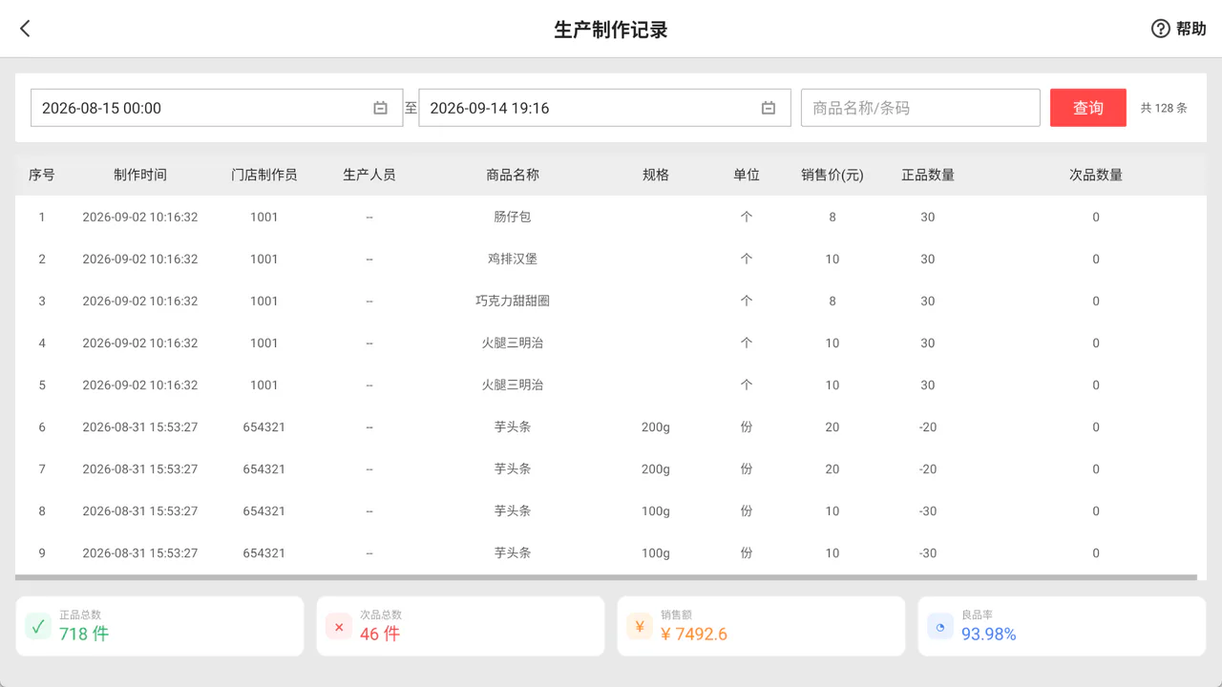
Task: Click the 销售价(元) column header
Action: (x=832, y=175)
